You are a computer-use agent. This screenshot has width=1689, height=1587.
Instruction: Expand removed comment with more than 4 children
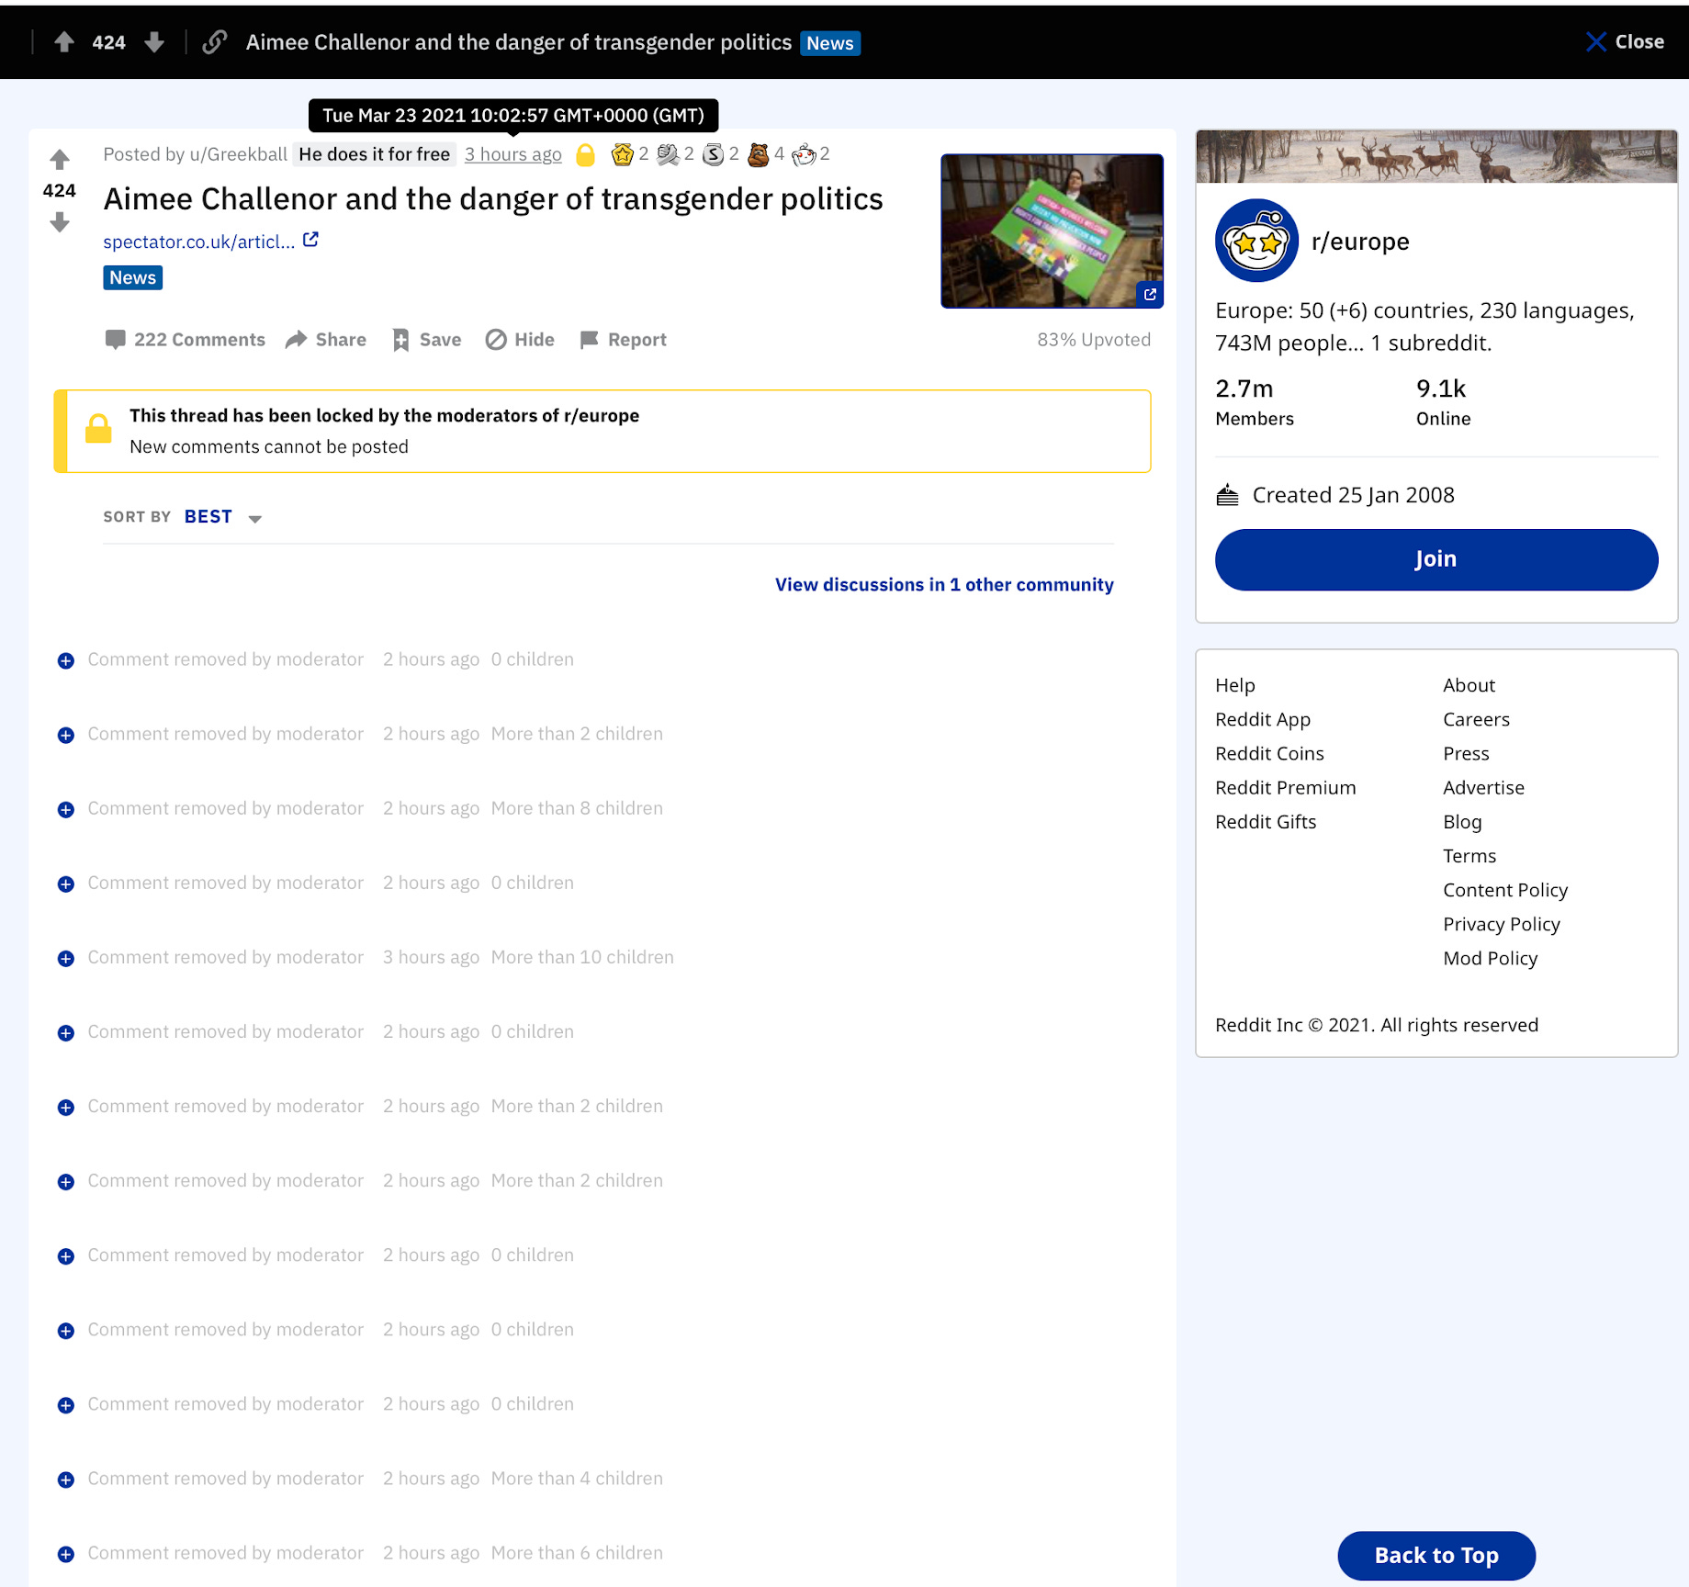click(x=66, y=1480)
